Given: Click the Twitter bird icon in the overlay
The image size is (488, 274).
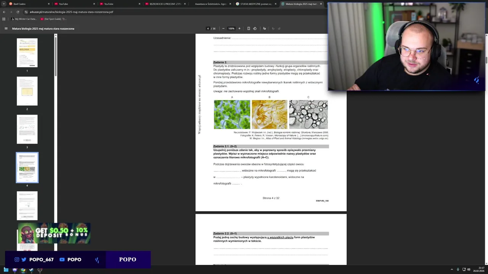Looking at the screenshot, I should click(x=24, y=260).
